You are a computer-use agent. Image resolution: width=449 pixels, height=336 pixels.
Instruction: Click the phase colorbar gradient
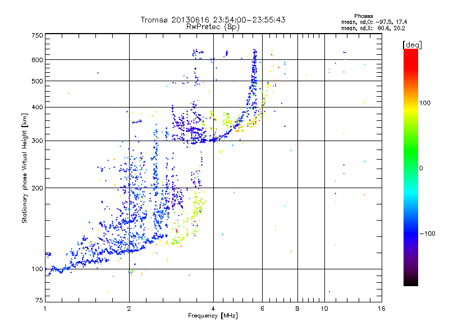[411, 167]
